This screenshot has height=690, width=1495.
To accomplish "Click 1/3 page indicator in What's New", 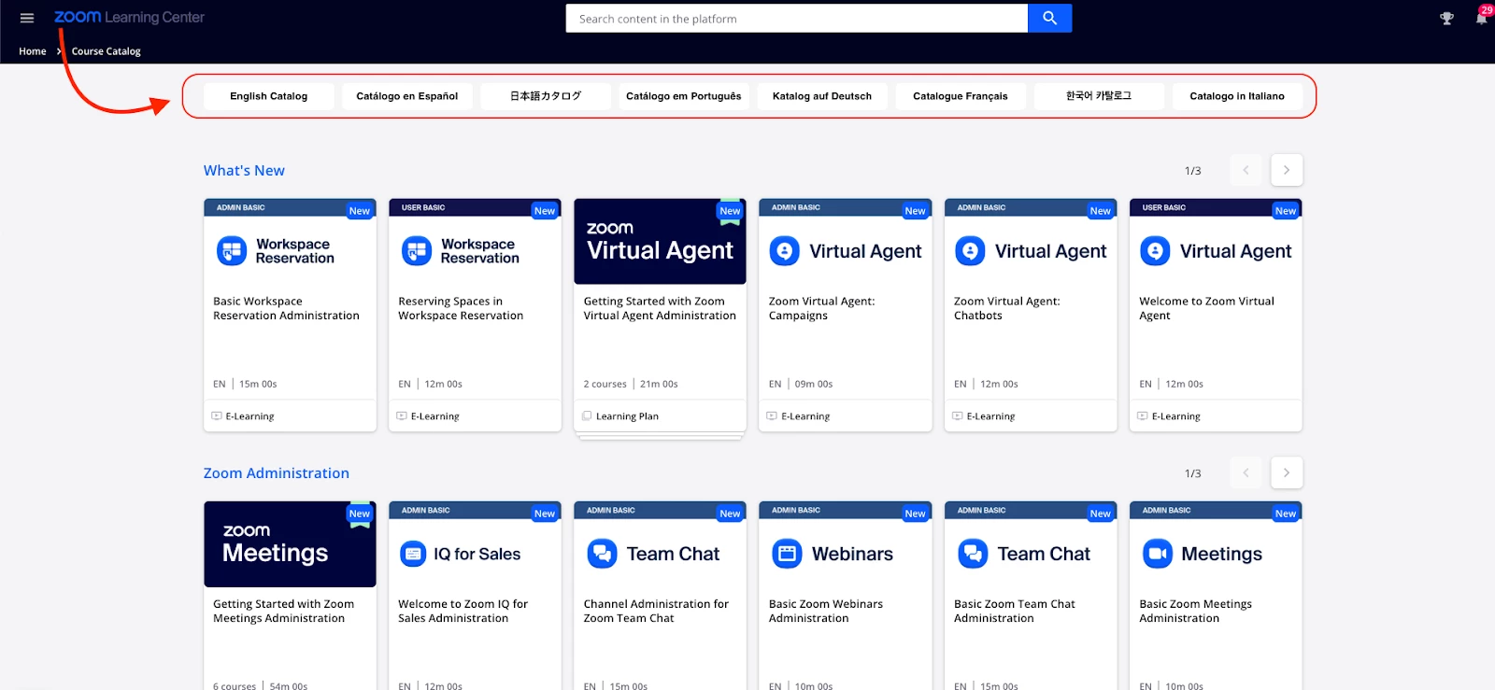I will click(x=1193, y=171).
